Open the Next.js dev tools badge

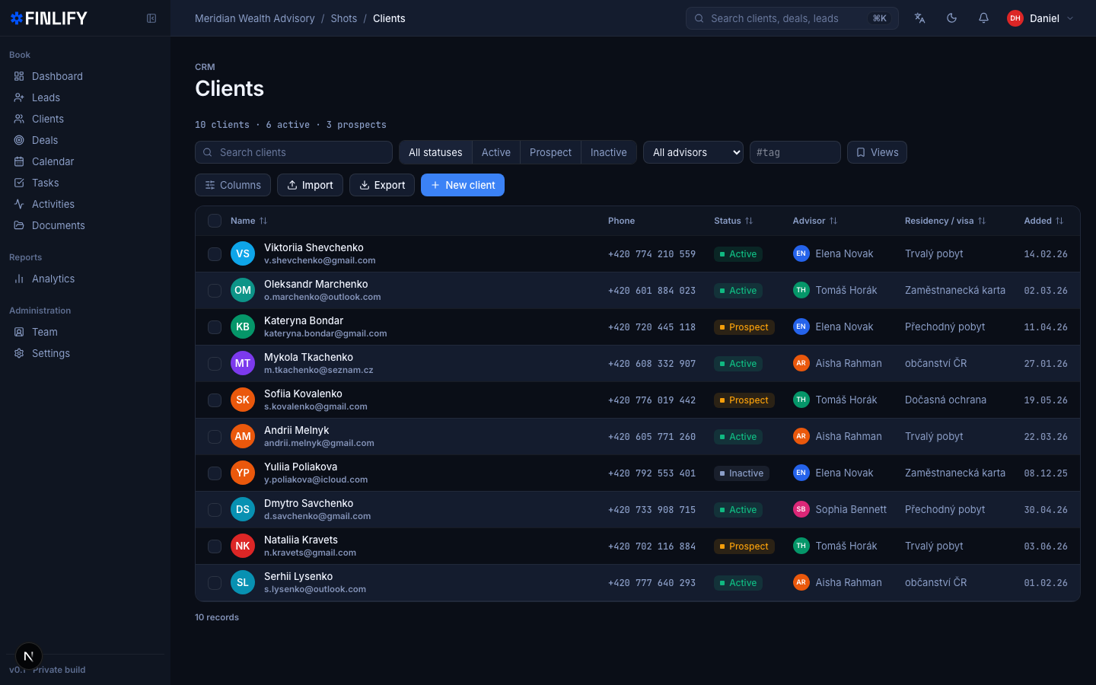[29, 656]
